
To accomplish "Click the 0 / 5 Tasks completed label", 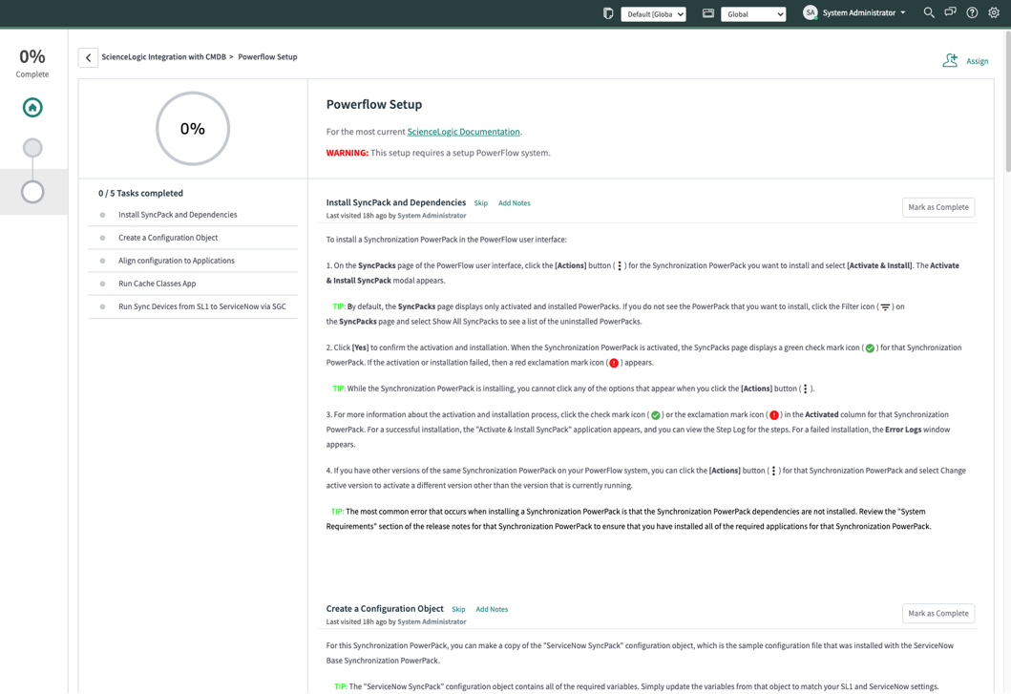I will coord(140,194).
